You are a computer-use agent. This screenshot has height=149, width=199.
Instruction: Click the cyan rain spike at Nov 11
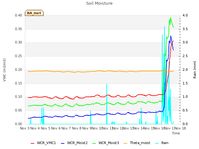(x=107, y=104)
